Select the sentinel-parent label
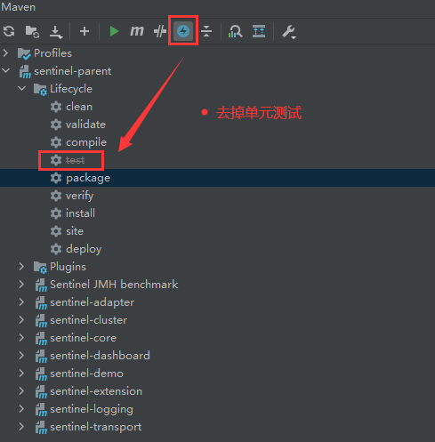Viewport: 435px width, 442px height. [73, 71]
